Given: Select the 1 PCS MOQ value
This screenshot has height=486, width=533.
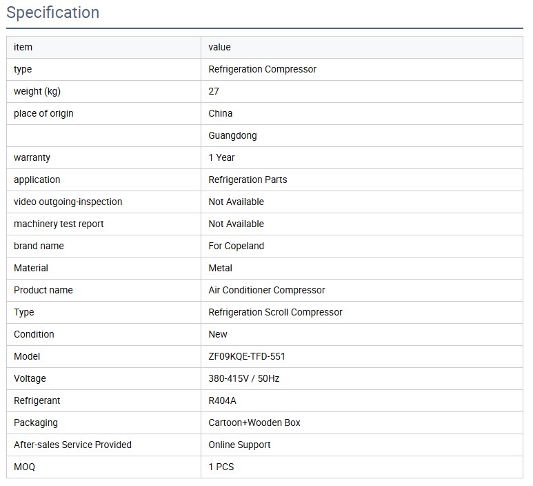Looking at the screenshot, I should 221,467.
